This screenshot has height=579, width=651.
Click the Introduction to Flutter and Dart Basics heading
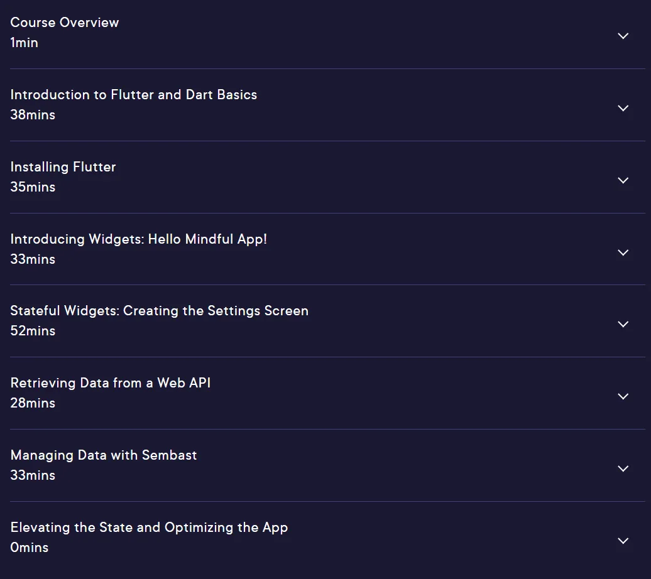(134, 95)
